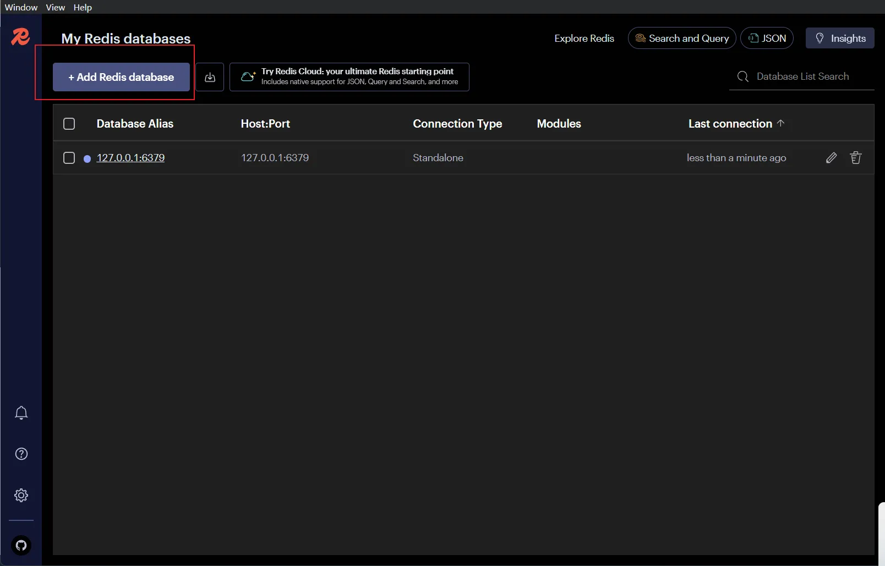Screen dimensions: 885x566
Task: Sort by the Last connection column
Action: click(x=730, y=124)
